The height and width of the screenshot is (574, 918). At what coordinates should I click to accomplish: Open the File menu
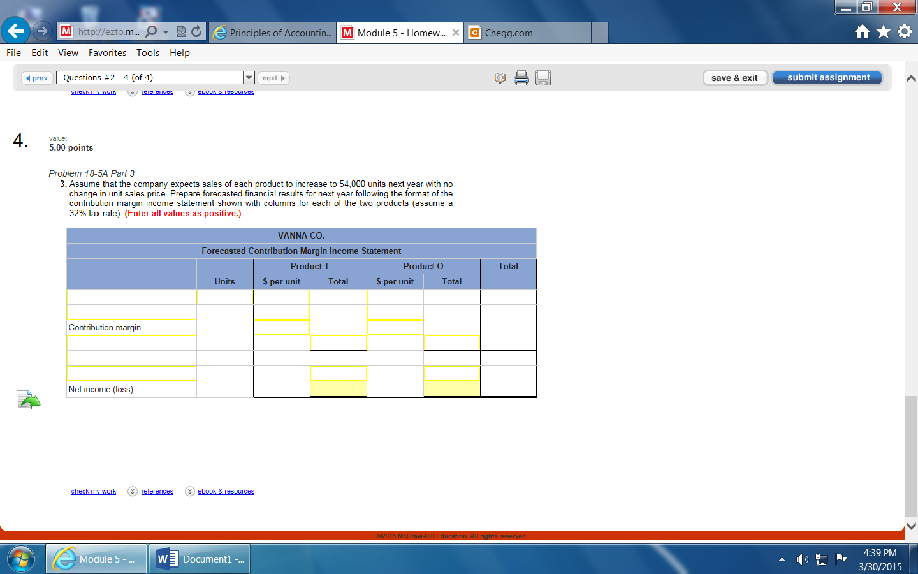13,53
